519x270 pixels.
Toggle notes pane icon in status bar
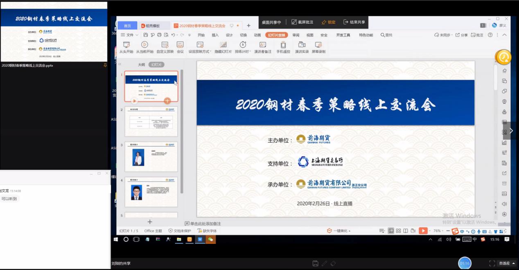coord(381,231)
